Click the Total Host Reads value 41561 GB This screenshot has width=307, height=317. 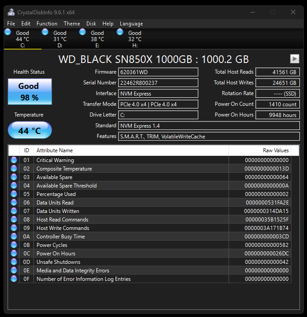[x=278, y=72]
